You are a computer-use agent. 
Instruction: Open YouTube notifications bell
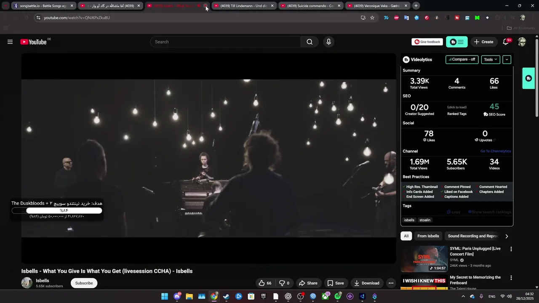pyautogui.click(x=506, y=42)
